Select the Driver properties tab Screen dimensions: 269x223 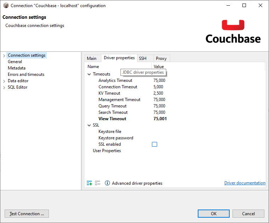[119, 58]
